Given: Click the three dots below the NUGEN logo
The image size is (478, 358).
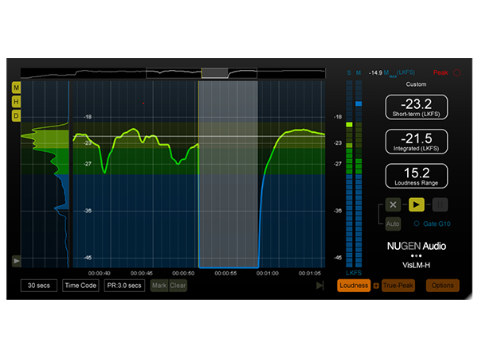Looking at the screenshot, I should tap(416, 255).
